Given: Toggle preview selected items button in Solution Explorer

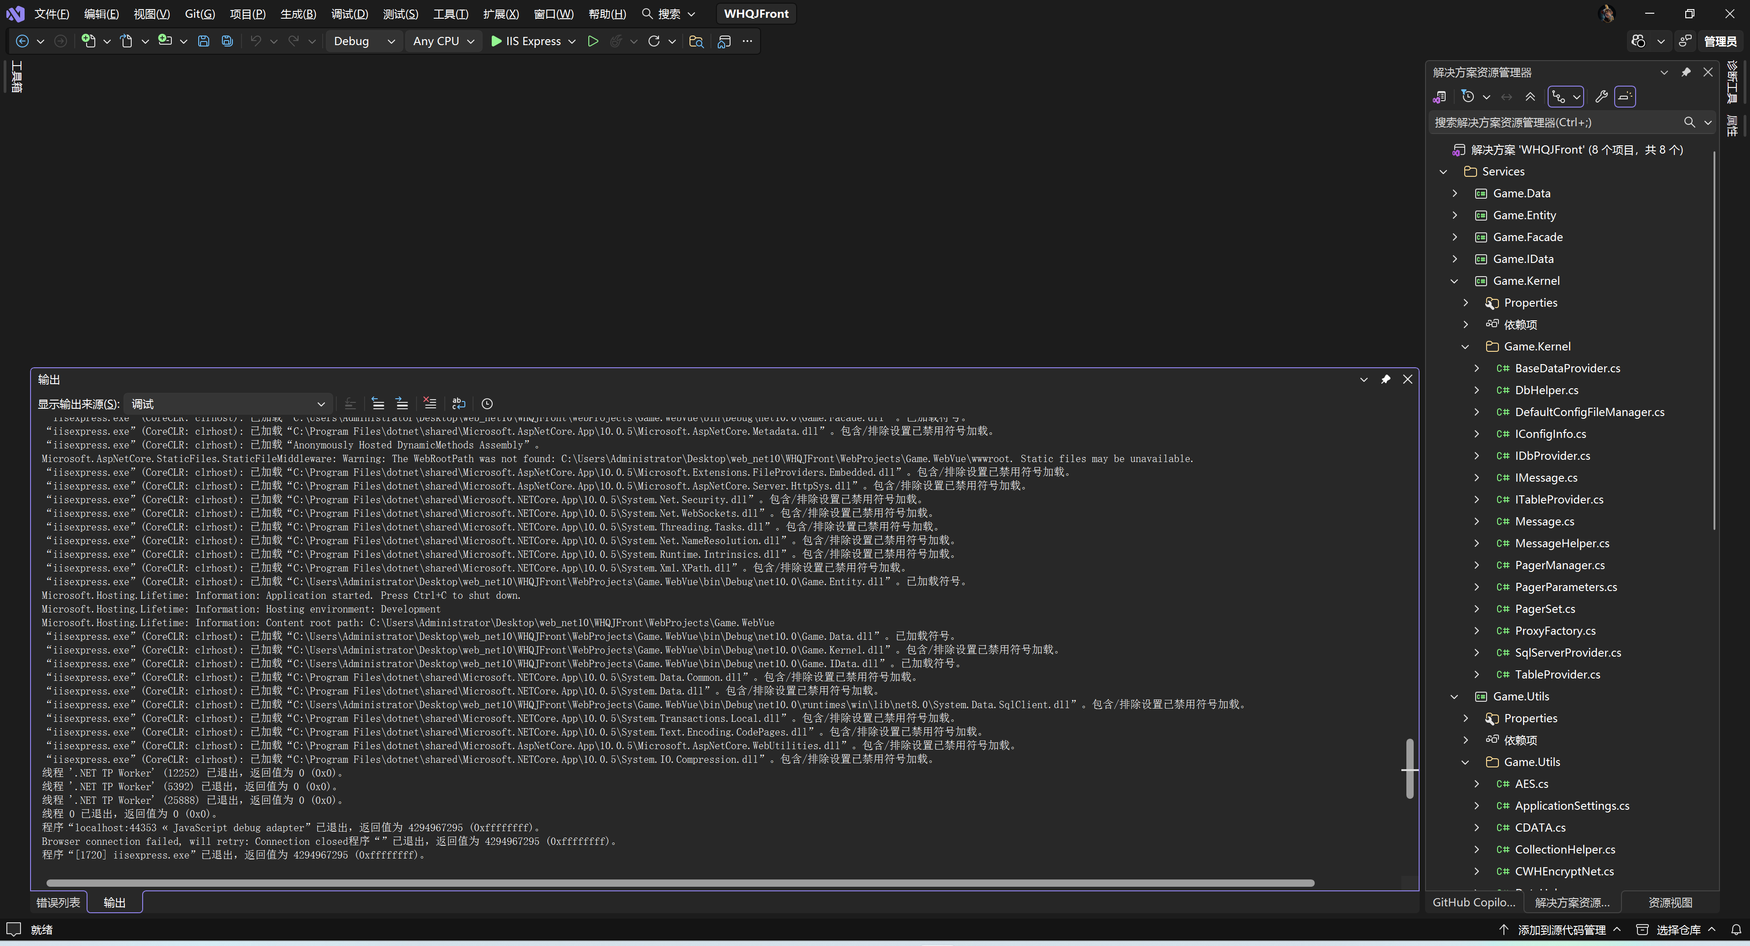Looking at the screenshot, I should coord(1625,97).
